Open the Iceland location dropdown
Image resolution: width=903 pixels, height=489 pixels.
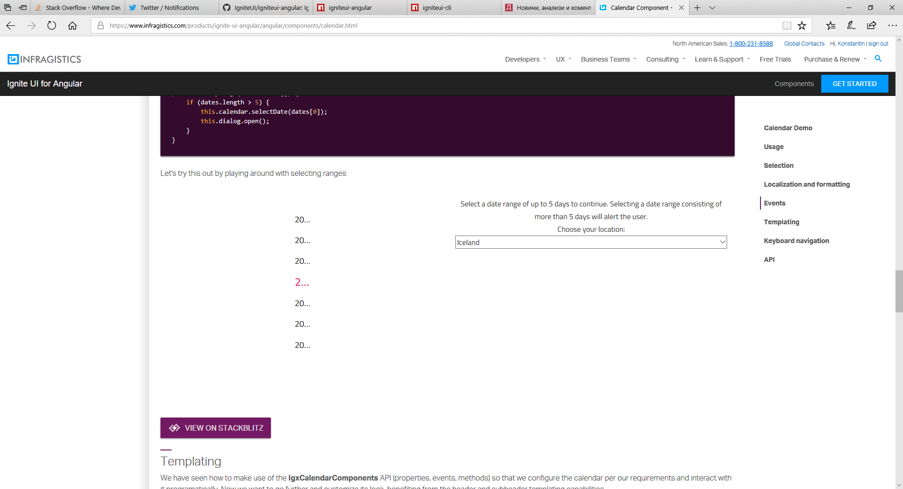pos(591,242)
